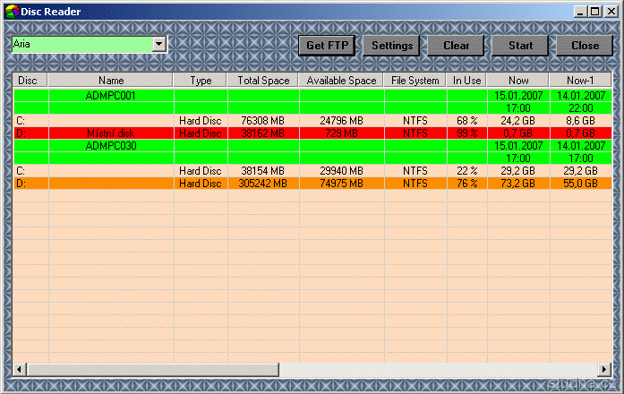The width and height of the screenshot is (624, 394).
Task: Open the Settings button
Action: click(392, 46)
